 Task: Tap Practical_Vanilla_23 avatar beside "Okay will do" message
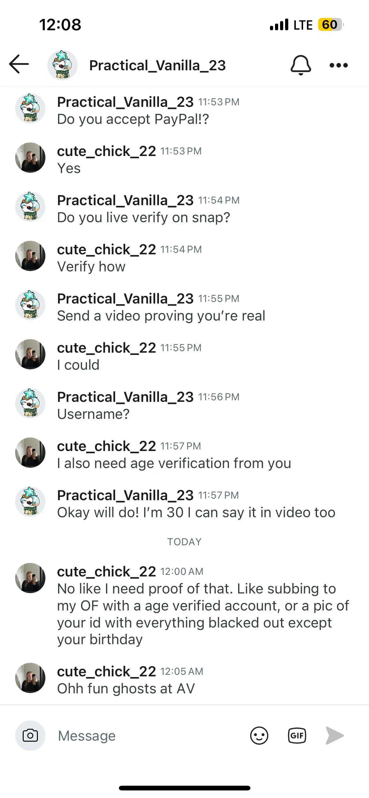click(30, 502)
